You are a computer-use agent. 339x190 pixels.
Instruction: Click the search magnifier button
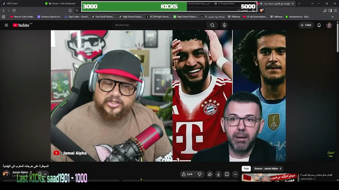(212, 25)
